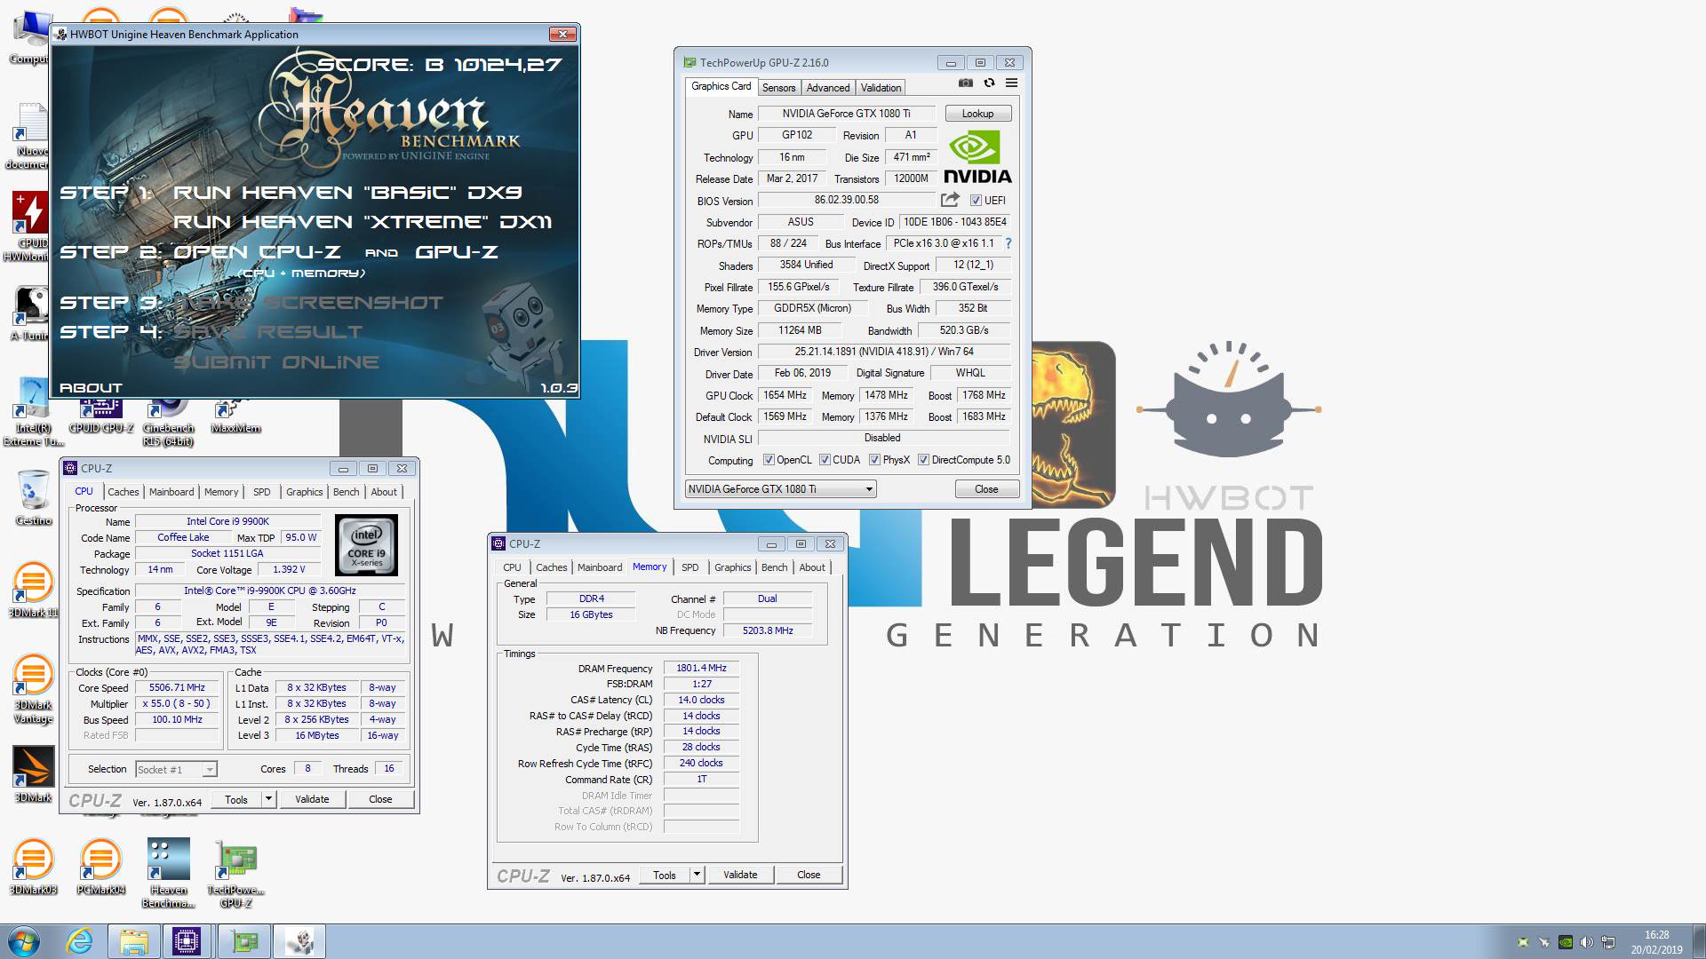Click Lookup button in GPU-Z
The width and height of the screenshot is (1706, 959).
point(977,114)
